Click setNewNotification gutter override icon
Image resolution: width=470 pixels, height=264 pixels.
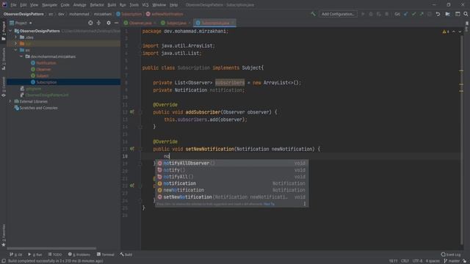[132, 149]
